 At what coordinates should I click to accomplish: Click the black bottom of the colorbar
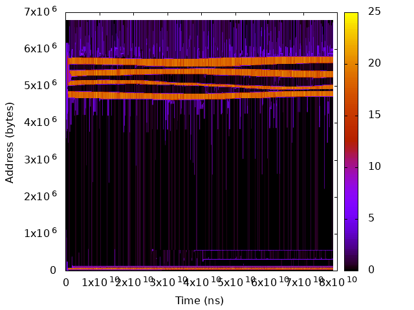tap(351, 266)
